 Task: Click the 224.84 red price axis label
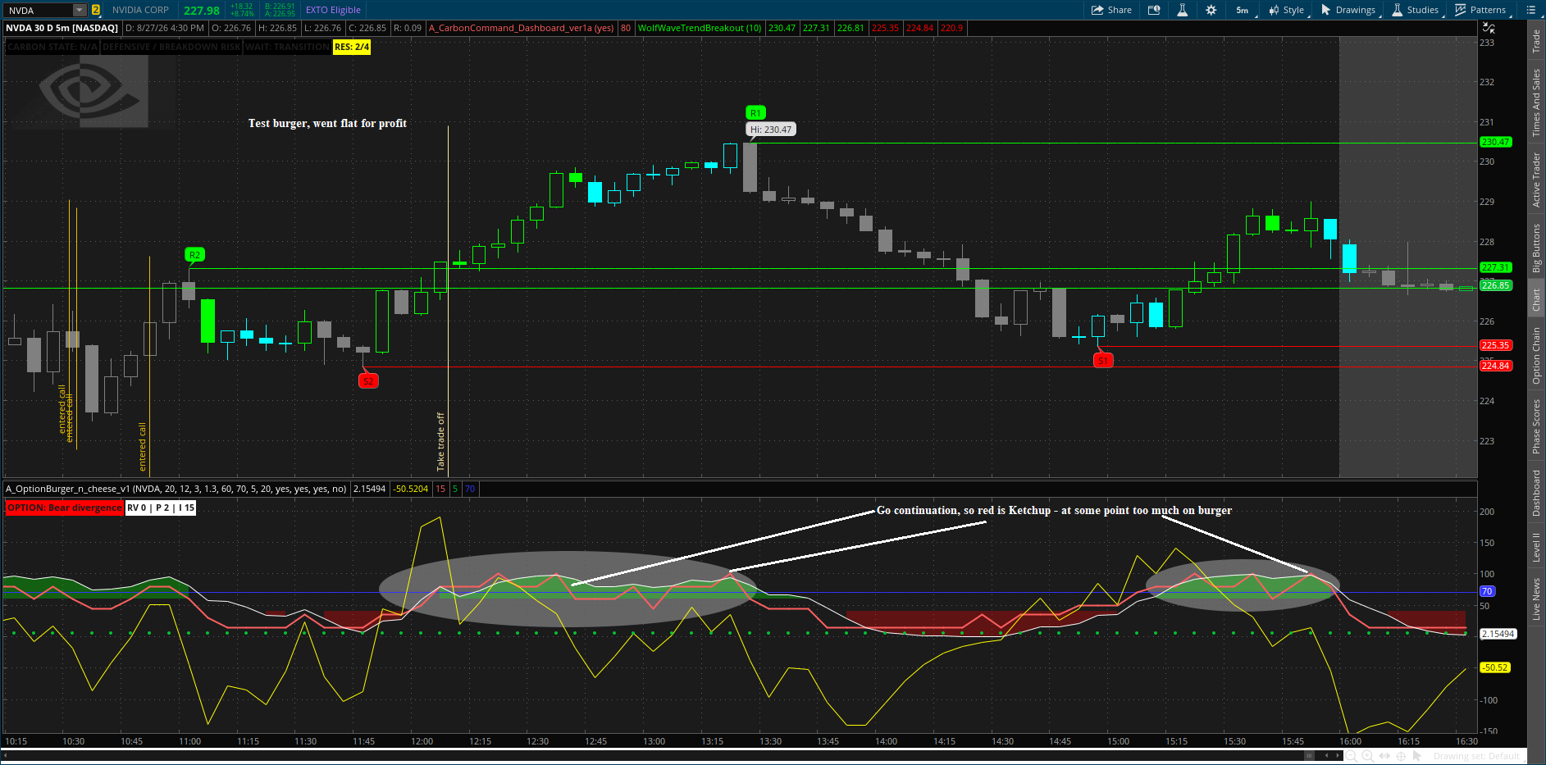[1495, 366]
